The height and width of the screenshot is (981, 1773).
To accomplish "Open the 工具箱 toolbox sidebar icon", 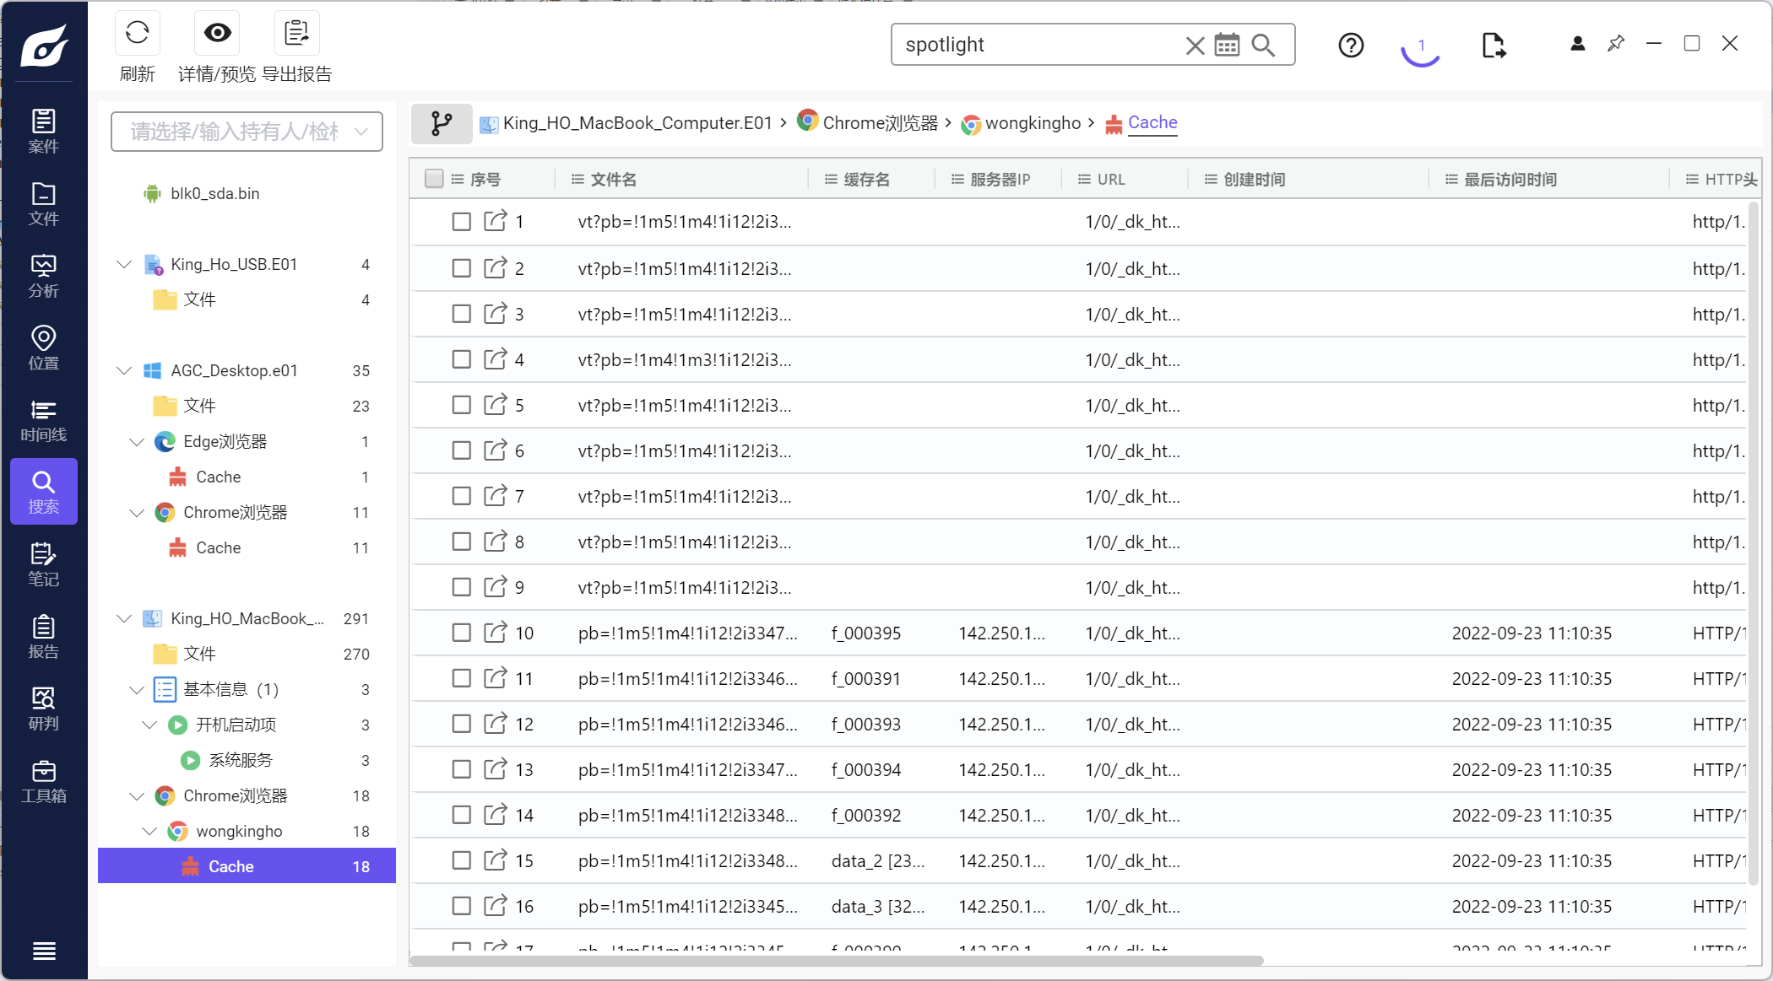I will point(44,781).
